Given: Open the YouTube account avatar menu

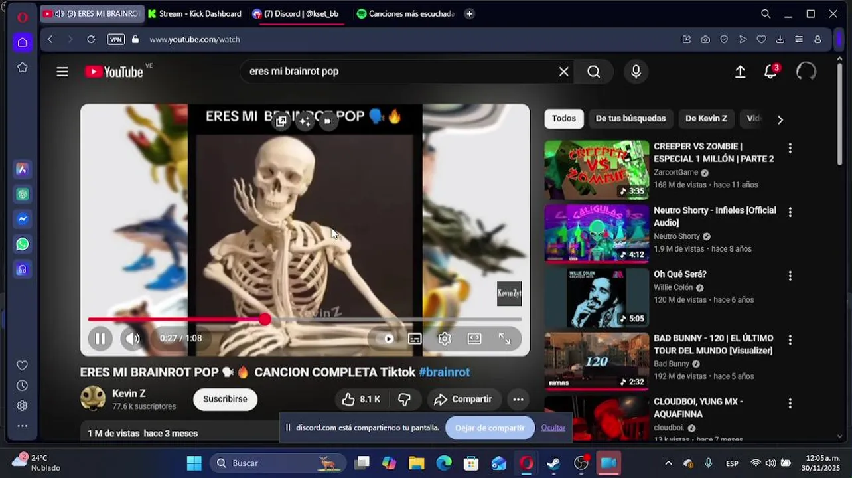Looking at the screenshot, I should pyautogui.click(x=806, y=72).
